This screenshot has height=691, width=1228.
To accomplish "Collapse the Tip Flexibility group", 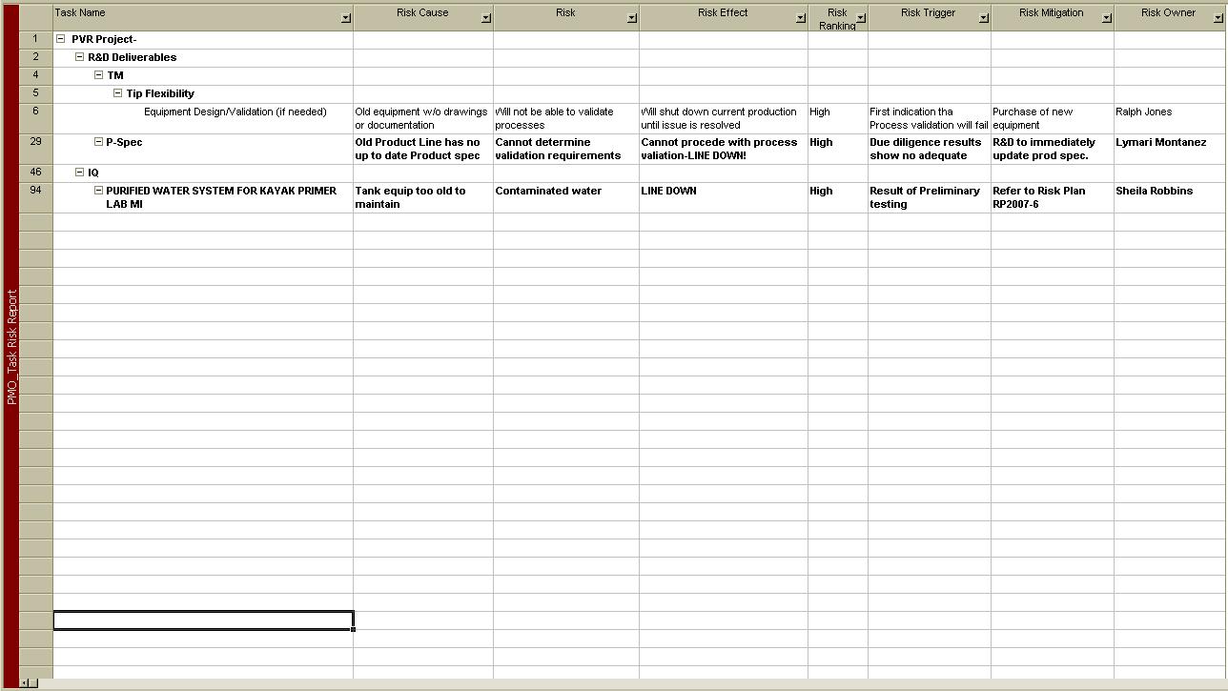I will [117, 93].
